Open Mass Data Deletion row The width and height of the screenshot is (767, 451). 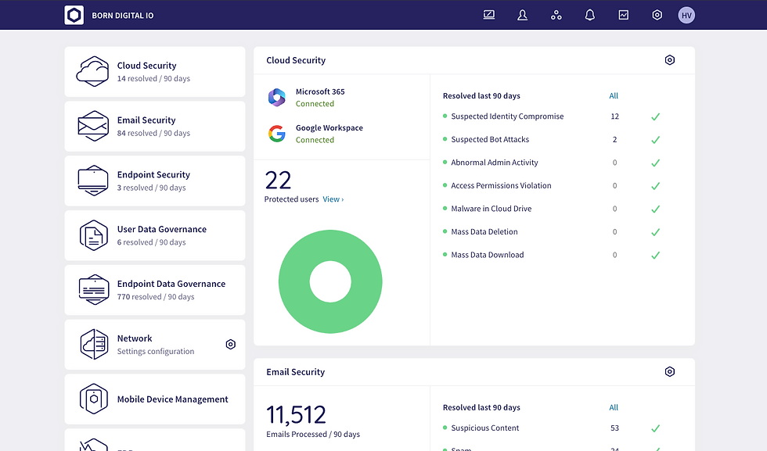coord(553,231)
